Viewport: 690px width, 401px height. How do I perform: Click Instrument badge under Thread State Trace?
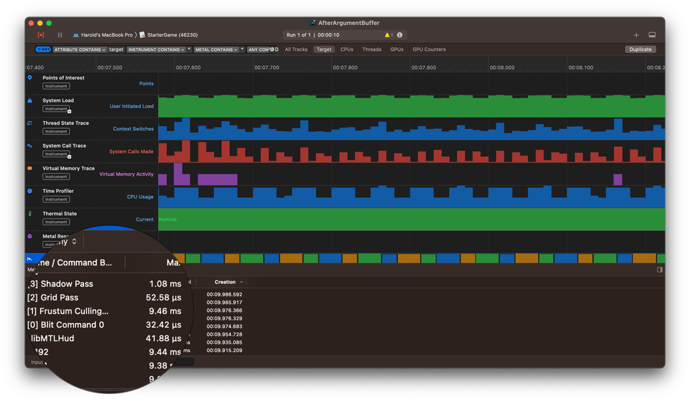point(57,132)
